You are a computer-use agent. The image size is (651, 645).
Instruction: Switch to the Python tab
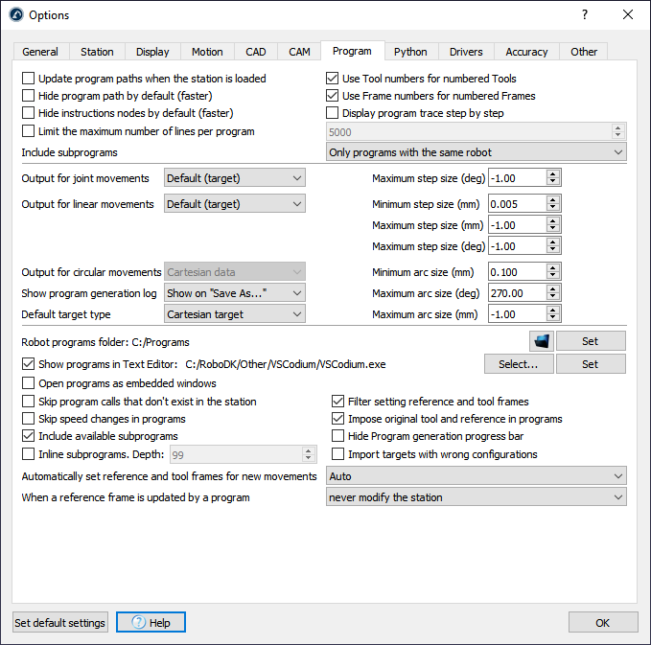(410, 52)
